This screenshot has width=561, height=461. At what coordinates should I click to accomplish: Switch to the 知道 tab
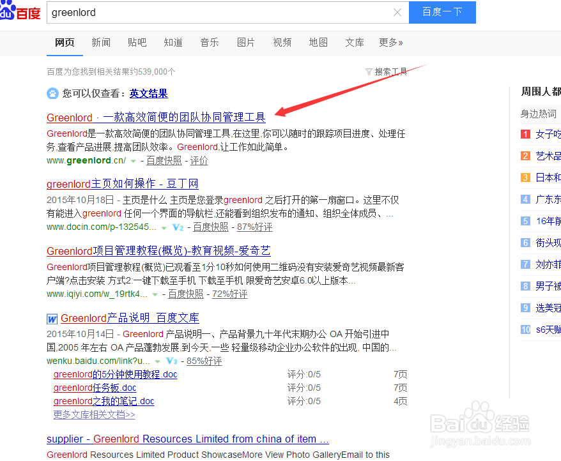(173, 43)
